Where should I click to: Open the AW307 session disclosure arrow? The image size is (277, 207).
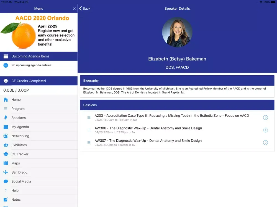pos(265,143)
